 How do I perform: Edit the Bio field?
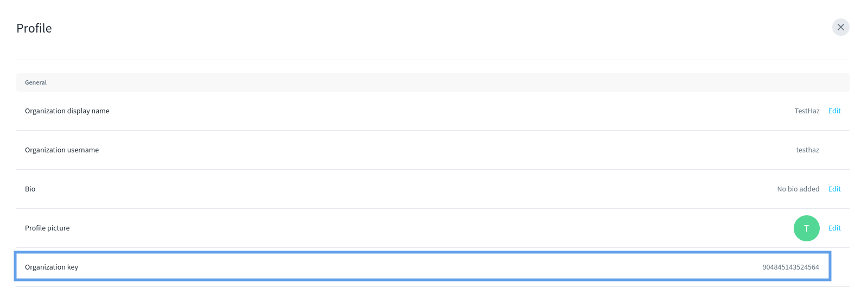coord(834,189)
